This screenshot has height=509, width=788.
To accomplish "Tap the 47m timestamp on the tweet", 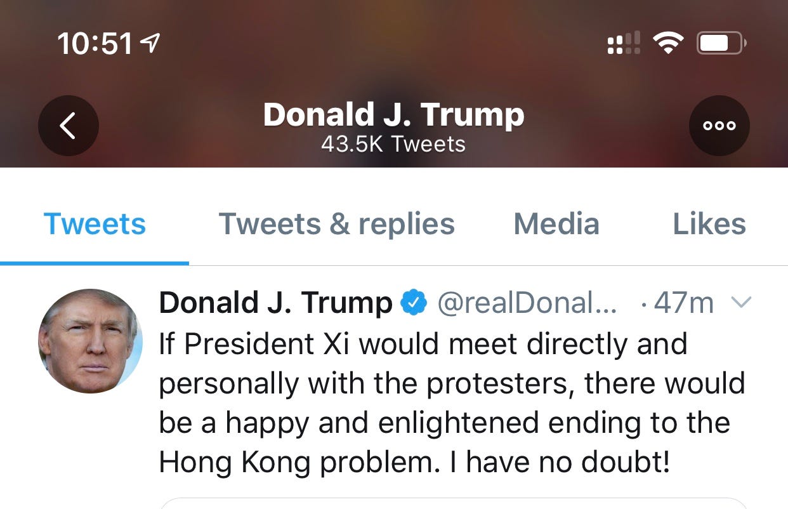I will [x=683, y=304].
